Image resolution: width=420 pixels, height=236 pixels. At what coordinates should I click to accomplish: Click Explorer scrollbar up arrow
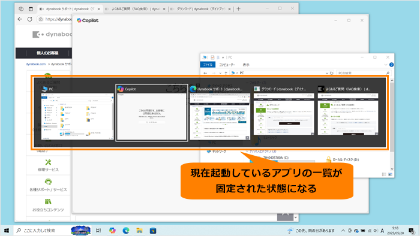click(x=392, y=80)
